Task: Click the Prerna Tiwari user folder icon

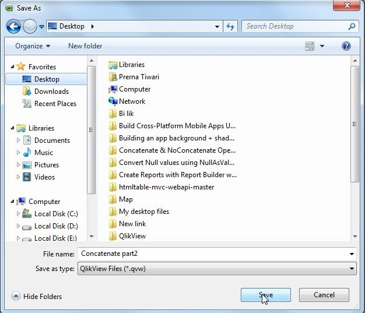Action: click(113, 77)
